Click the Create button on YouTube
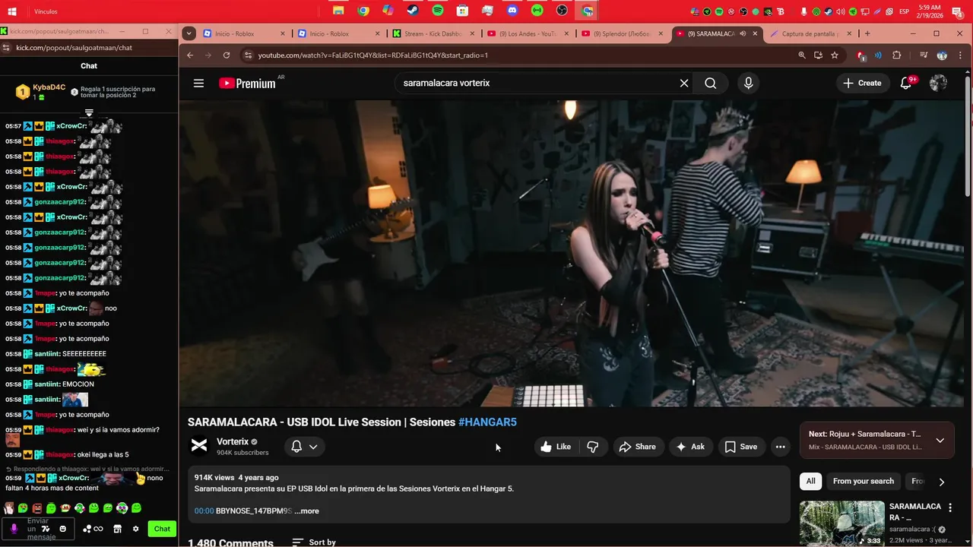This screenshot has width=973, height=547. 862,84
